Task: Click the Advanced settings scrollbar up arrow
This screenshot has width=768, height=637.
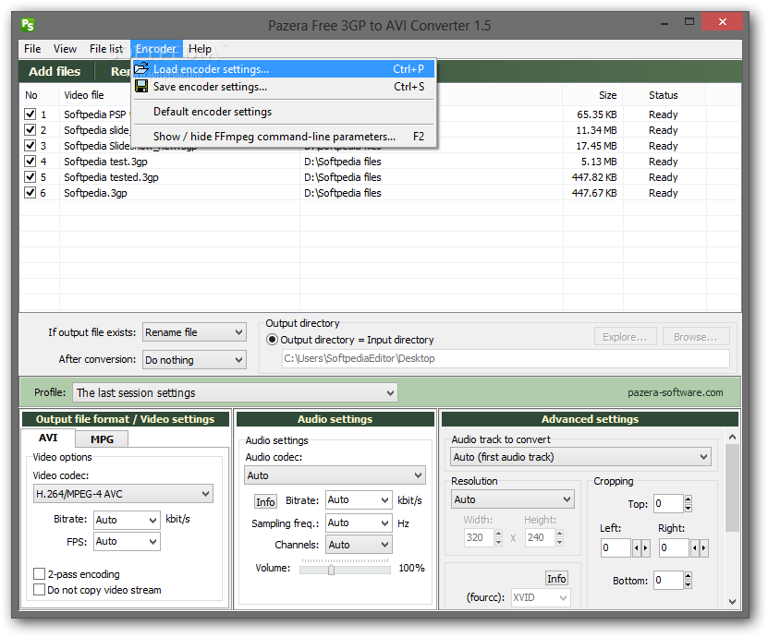Action: coord(732,437)
